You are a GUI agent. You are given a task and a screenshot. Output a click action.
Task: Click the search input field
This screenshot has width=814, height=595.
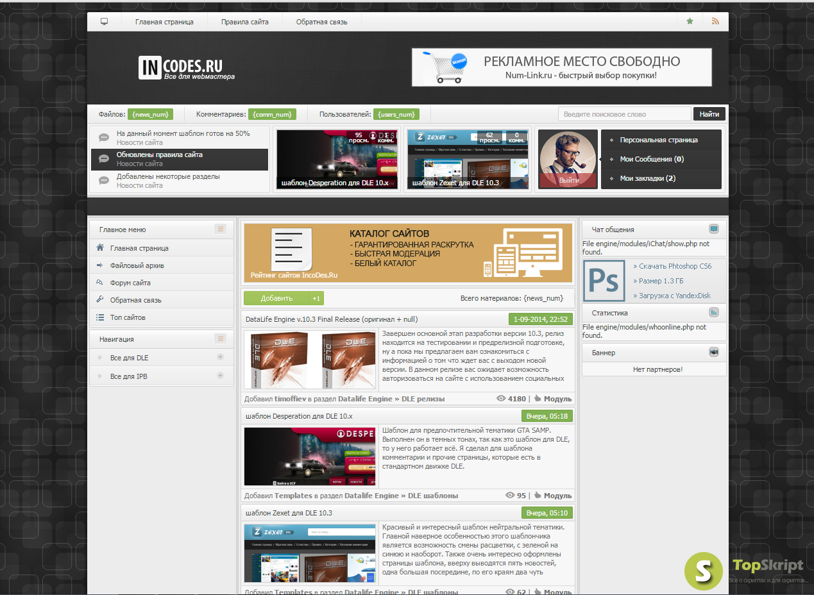coord(625,114)
